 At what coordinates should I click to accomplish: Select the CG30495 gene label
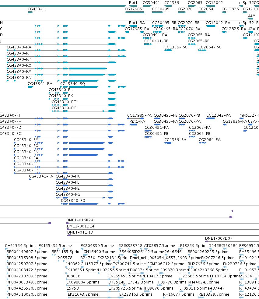[x=161, y=9]
